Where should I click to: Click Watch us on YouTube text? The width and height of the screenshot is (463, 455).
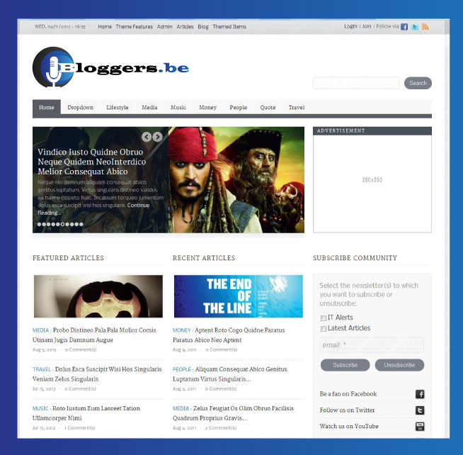click(349, 427)
